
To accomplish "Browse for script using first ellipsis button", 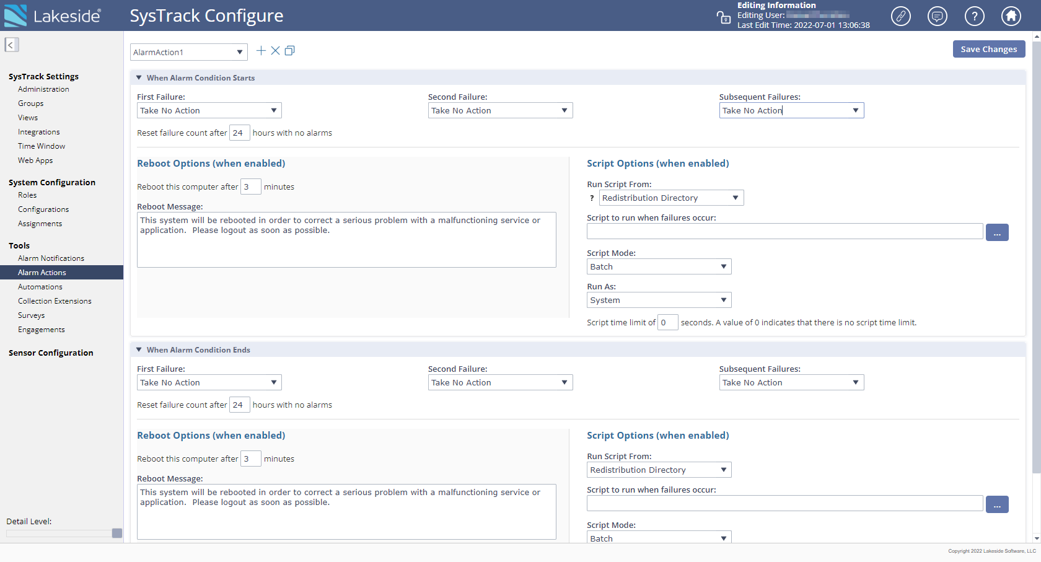I will pyautogui.click(x=996, y=232).
